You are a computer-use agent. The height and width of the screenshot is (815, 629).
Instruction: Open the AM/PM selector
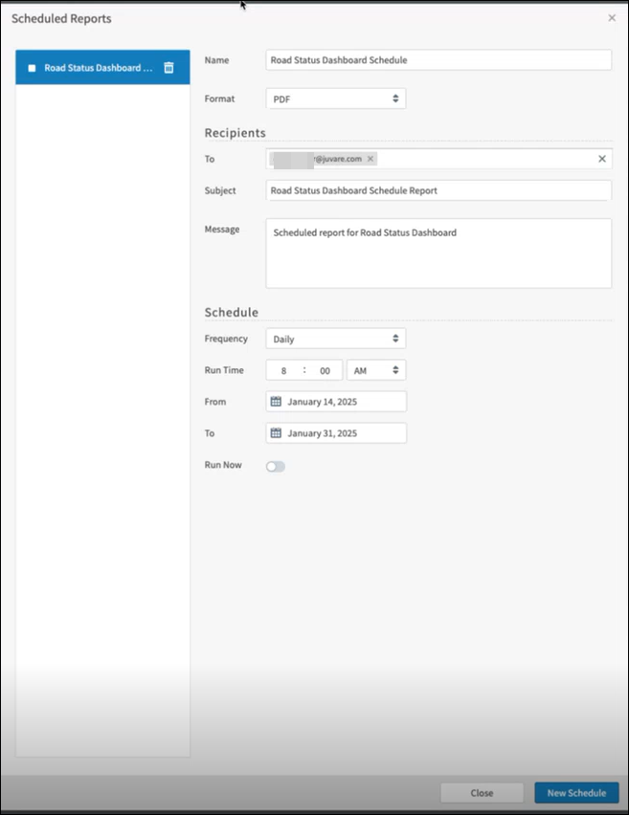click(x=376, y=370)
